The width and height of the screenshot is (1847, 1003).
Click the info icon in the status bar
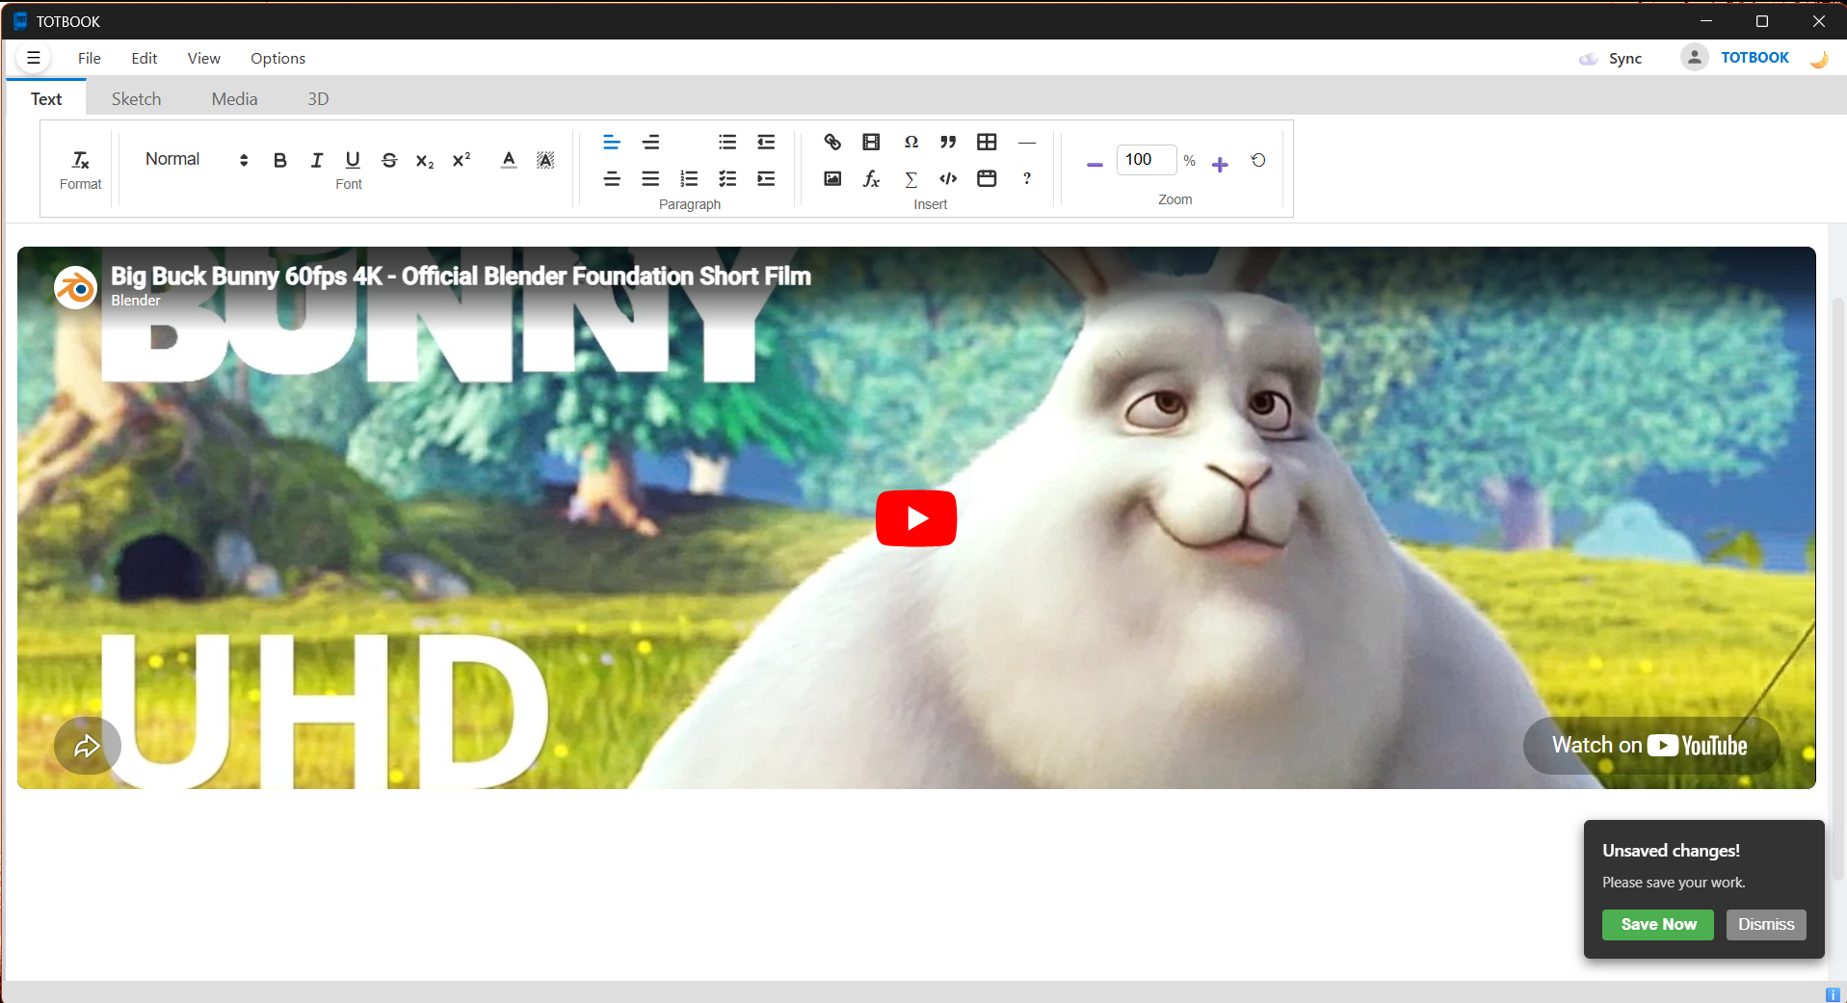[x=1833, y=994]
